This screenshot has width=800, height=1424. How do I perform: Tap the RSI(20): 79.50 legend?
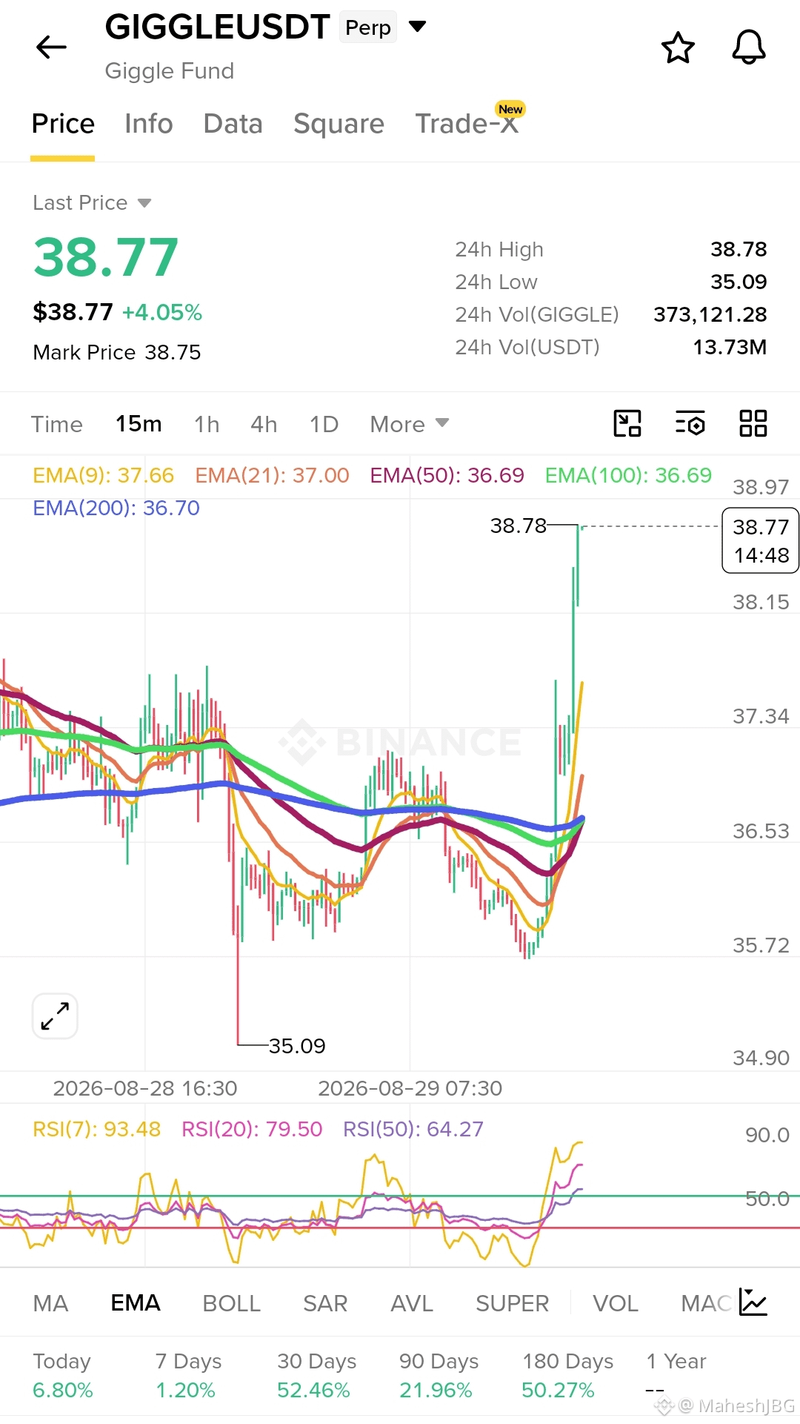tap(252, 1129)
